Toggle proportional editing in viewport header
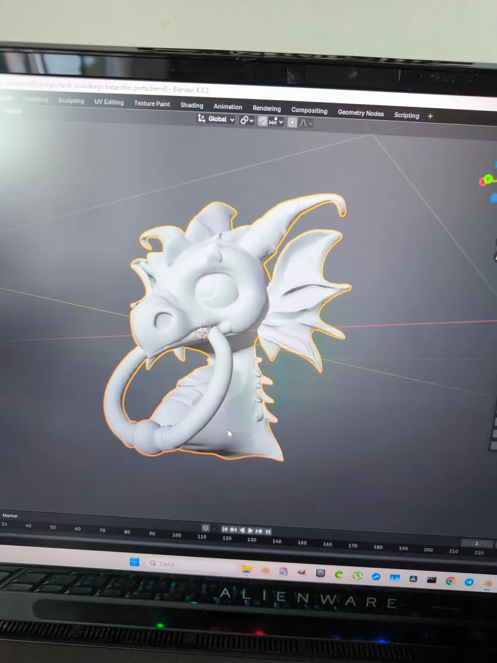 (x=293, y=122)
